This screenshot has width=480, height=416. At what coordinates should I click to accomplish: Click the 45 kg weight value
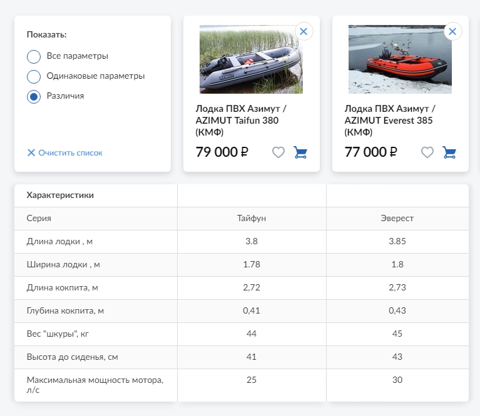397,334
